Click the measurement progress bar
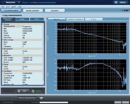 pyautogui.click(x=54, y=102)
